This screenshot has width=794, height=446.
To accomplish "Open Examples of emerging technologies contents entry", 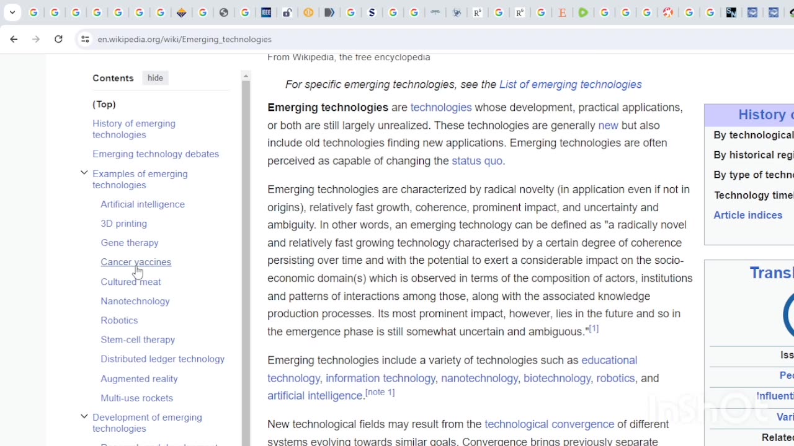I will [x=140, y=179].
